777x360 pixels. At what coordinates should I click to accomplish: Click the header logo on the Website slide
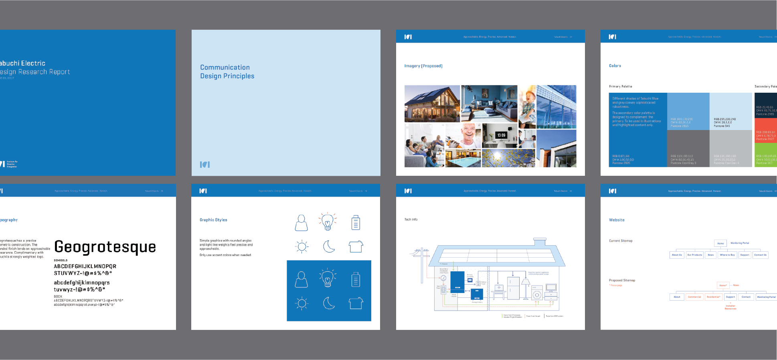click(613, 191)
